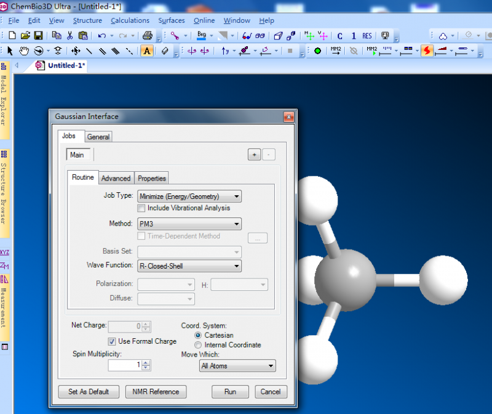The width and height of the screenshot is (492, 414).
Task: Expand the Method PM3 dropdown
Action: click(x=189, y=224)
